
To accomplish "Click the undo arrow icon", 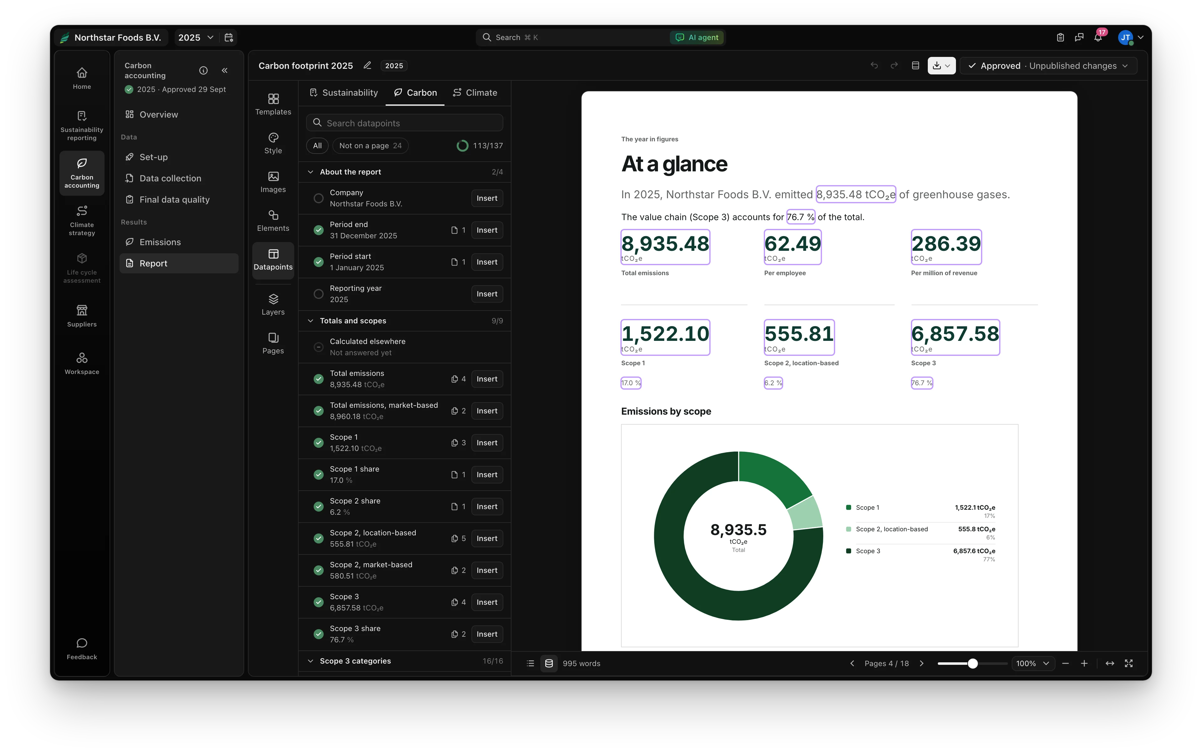I will coord(874,66).
